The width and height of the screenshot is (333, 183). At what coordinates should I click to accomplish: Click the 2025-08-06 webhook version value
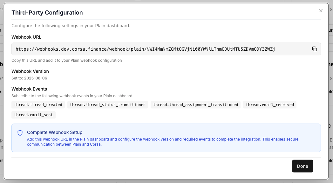pyautogui.click(x=36, y=78)
